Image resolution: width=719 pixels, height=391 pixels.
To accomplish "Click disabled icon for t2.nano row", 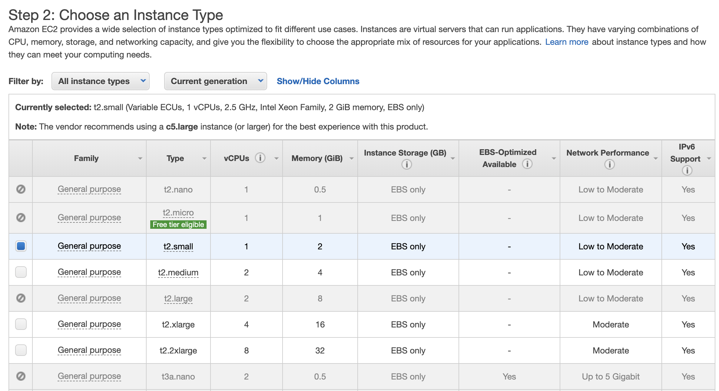I will pyautogui.click(x=21, y=189).
